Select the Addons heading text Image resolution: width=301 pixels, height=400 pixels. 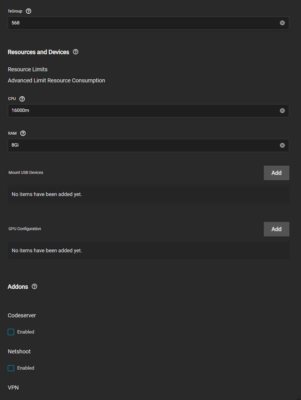click(x=18, y=287)
